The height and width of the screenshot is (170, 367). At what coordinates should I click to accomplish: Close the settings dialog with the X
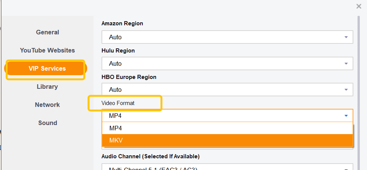(x=359, y=6)
